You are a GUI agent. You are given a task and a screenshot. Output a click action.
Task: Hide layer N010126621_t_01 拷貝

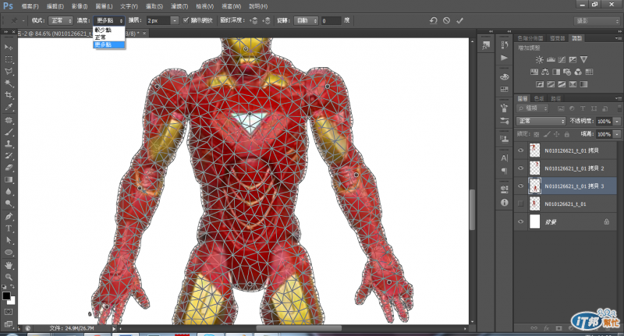pos(520,150)
